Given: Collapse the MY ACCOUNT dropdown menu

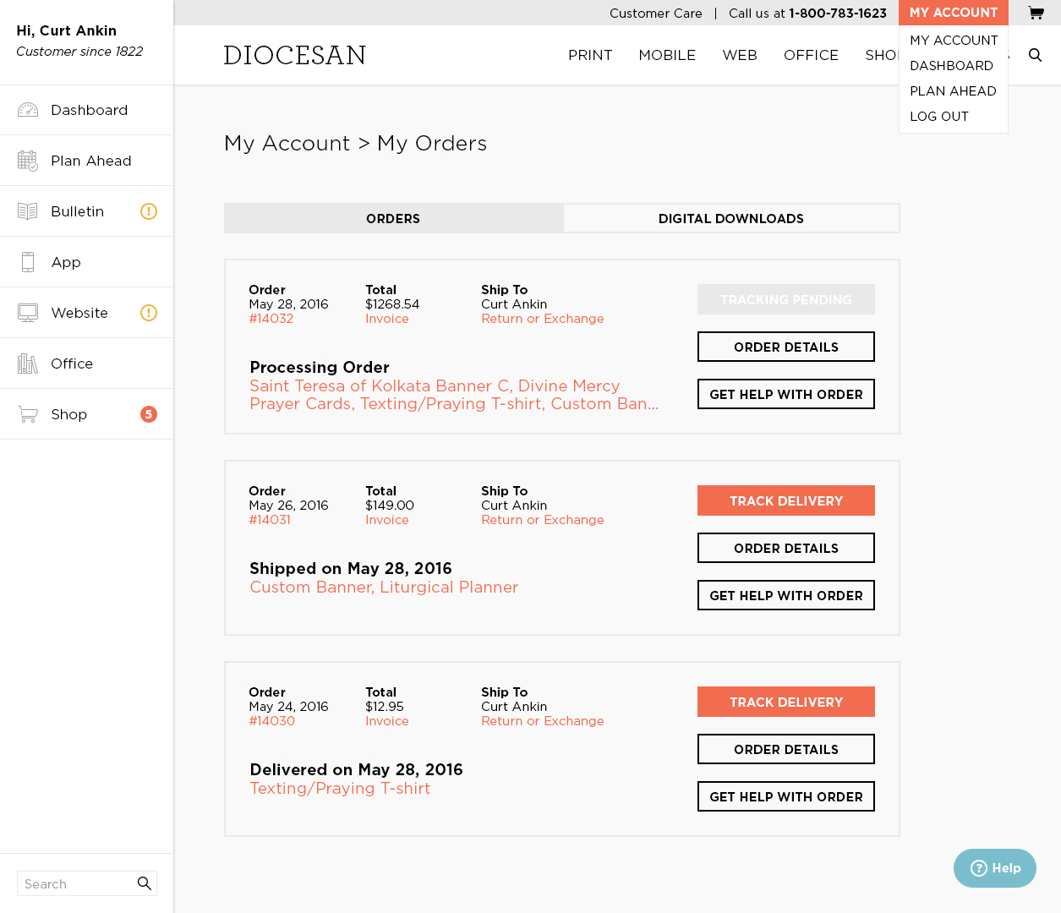Looking at the screenshot, I should pyautogui.click(x=953, y=13).
